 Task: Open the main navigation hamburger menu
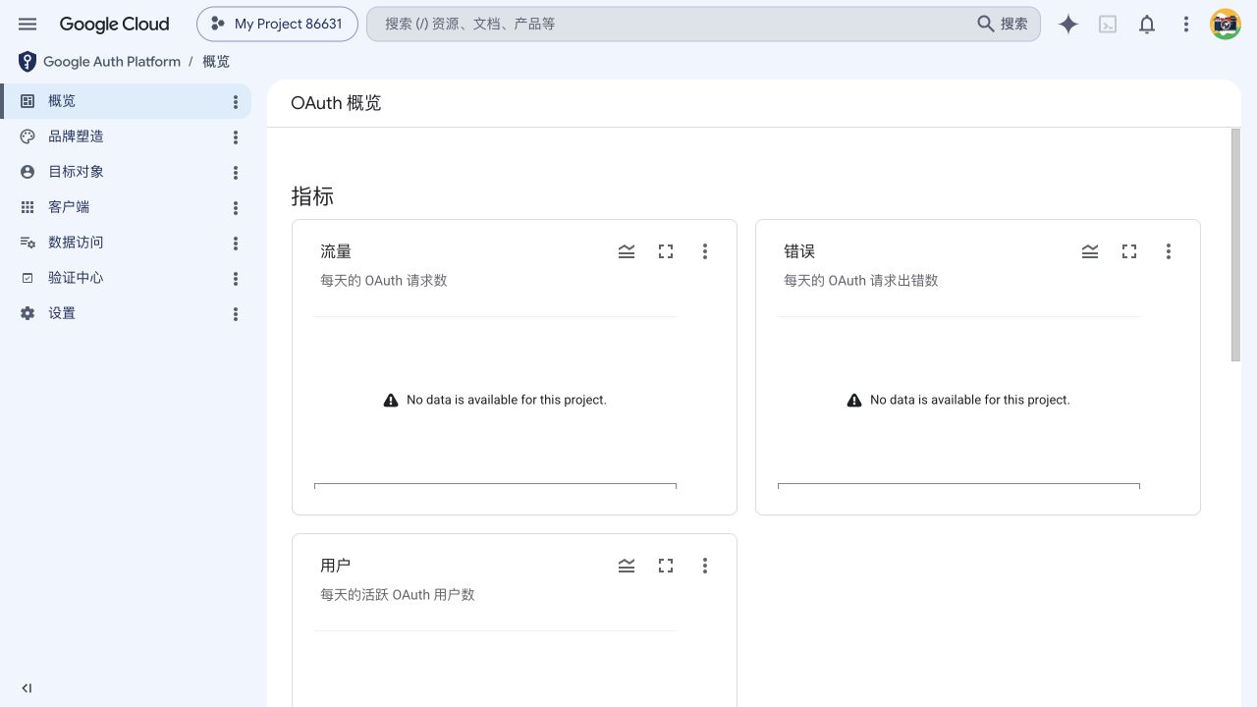27,24
